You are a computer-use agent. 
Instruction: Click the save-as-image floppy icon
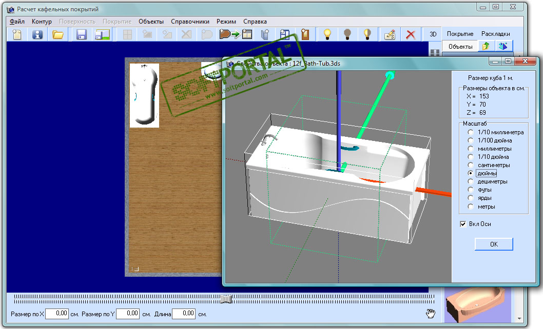(x=103, y=34)
